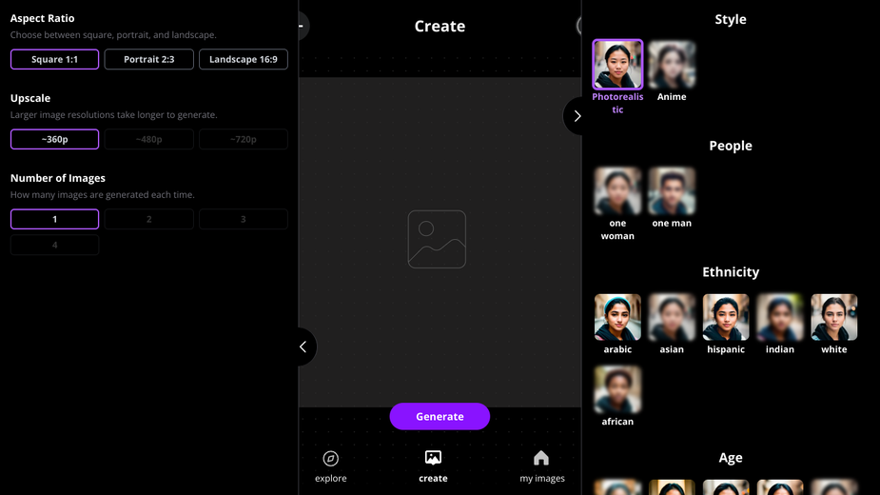The height and width of the screenshot is (495, 880).
Task: Click the purple Generate button
Action: tap(440, 416)
